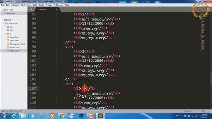The image size is (212, 119).
Task: Open the Preferences menu
Action: (x=58, y=5)
